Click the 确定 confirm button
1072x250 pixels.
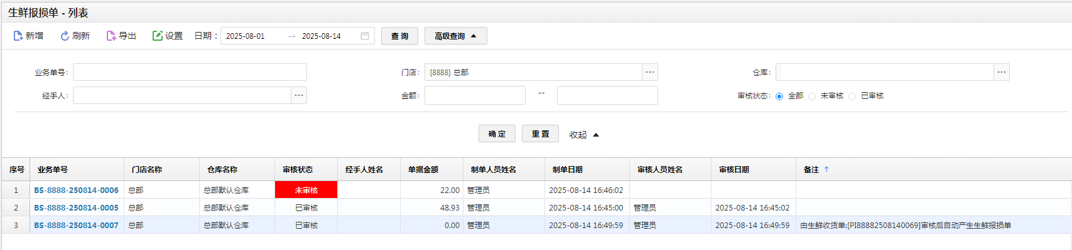497,133
